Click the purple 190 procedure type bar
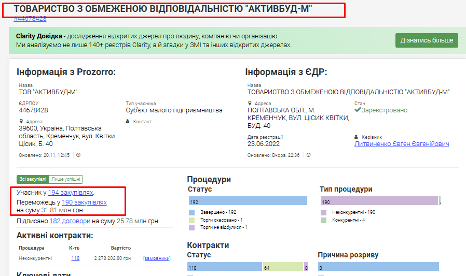 tap(379, 201)
